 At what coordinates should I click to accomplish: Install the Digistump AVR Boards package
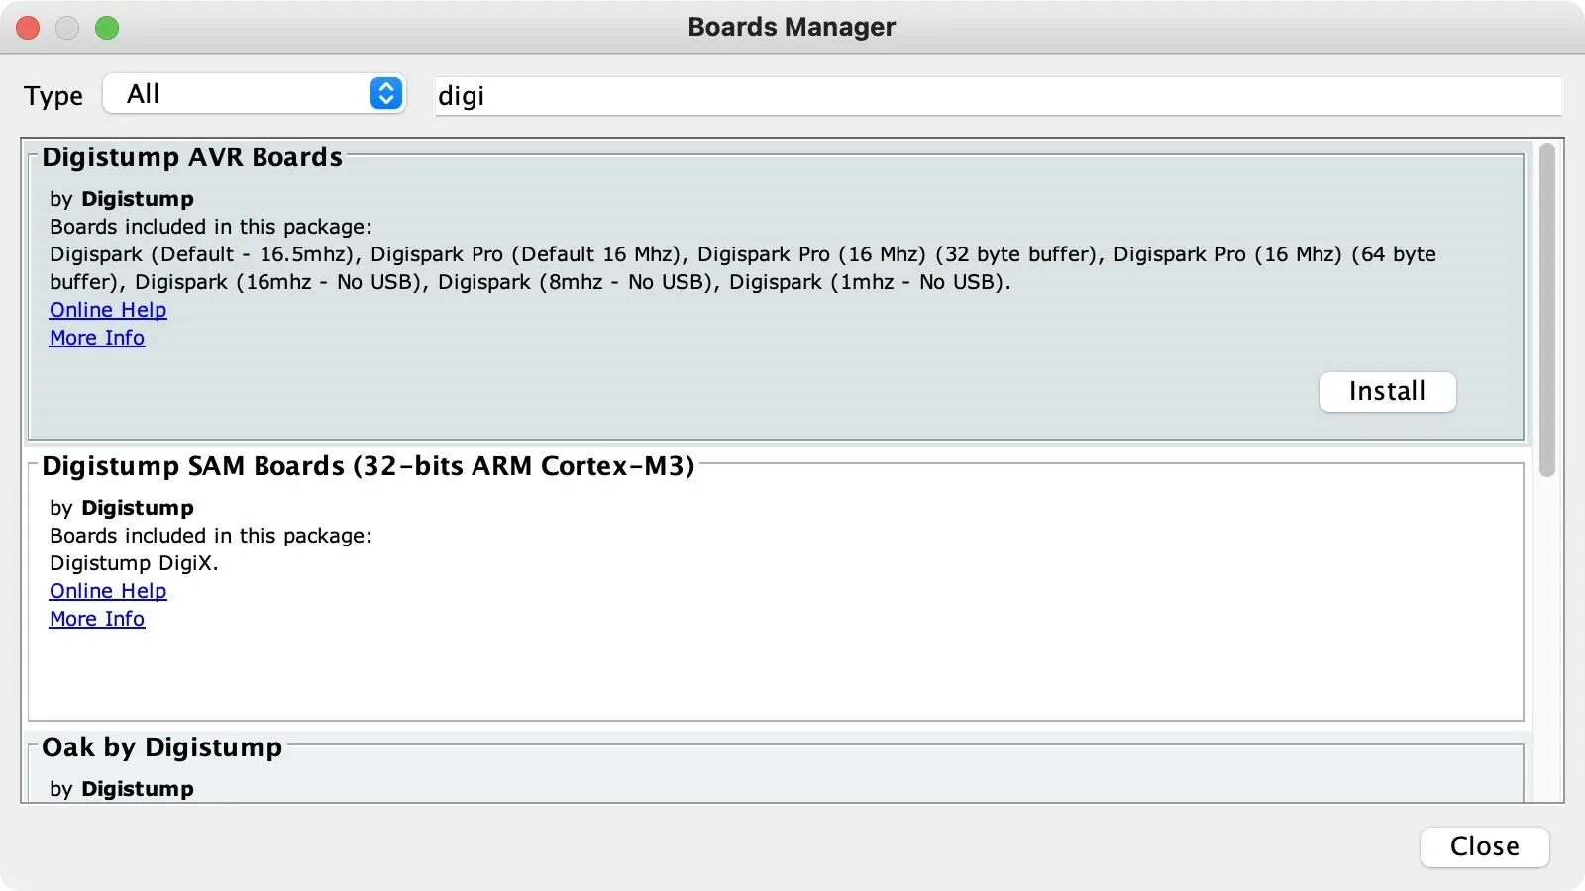1387,391
